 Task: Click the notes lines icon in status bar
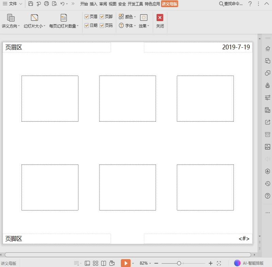click(x=76, y=263)
